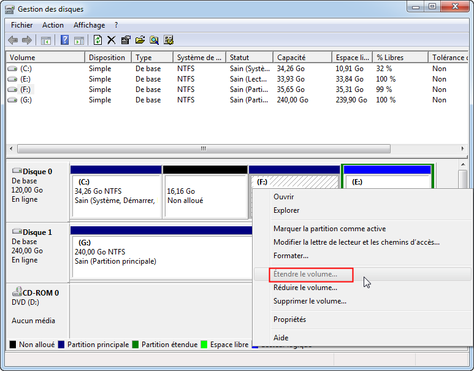Click the drive icon of volume (C:)
The height and width of the screenshot is (371, 474).
point(12,69)
